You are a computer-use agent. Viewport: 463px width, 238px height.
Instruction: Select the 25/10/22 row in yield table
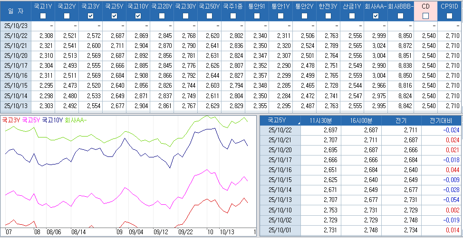click(x=16, y=36)
